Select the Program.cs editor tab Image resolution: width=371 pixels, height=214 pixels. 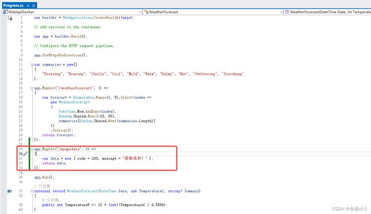[19, 5]
